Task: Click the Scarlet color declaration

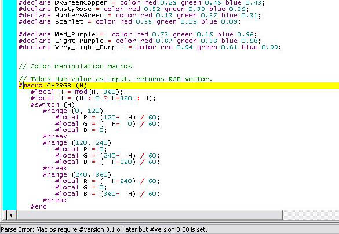Action: click(x=129, y=21)
